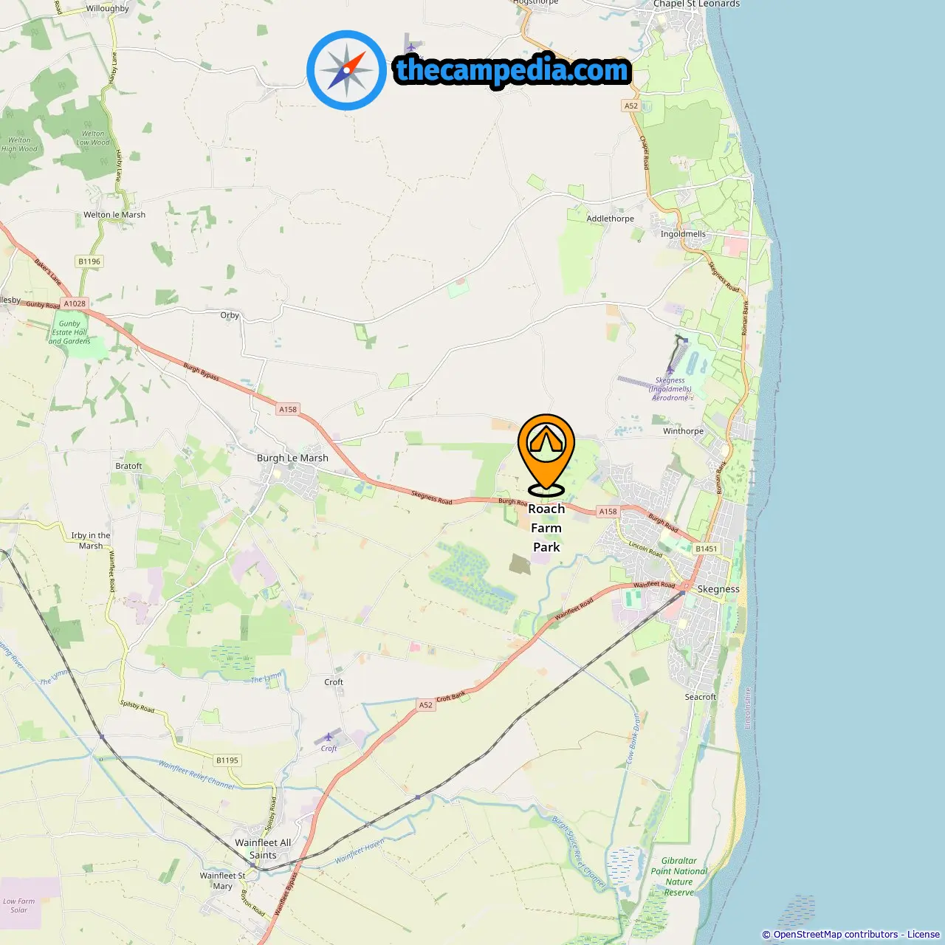The width and height of the screenshot is (945, 945).
Task: Click the A52 road shield near Croft Bank
Action: tap(426, 705)
